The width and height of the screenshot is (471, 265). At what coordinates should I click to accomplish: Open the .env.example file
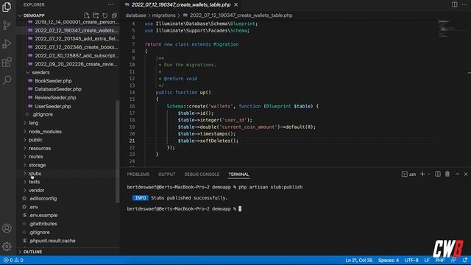(43, 216)
